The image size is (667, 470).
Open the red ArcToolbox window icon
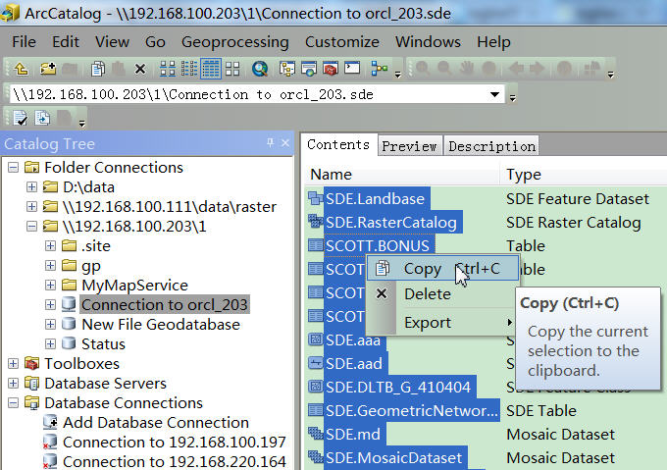click(331, 69)
